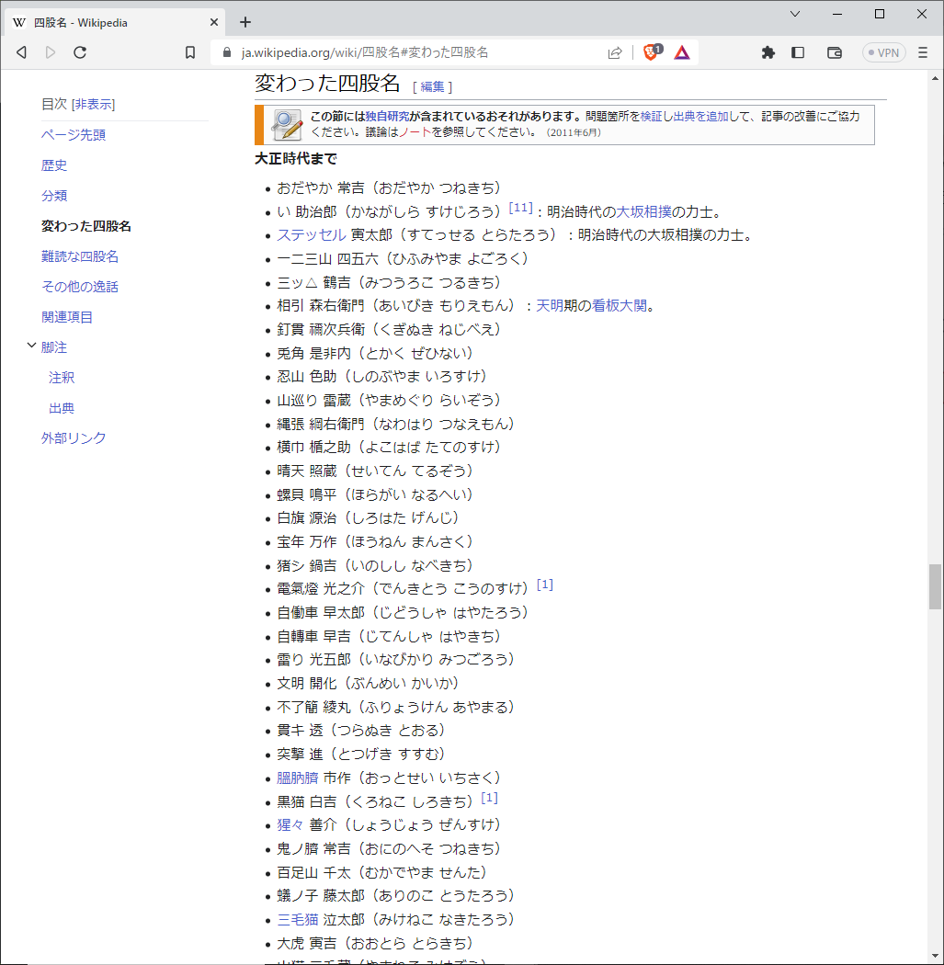The image size is (944, 965).
Task: Open the browser extensions puzzle icon
Action: pyautogui.click(x=768, y=52)
